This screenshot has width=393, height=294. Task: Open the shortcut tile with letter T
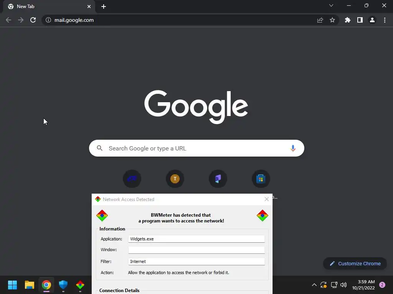click(x=175, y=179)
